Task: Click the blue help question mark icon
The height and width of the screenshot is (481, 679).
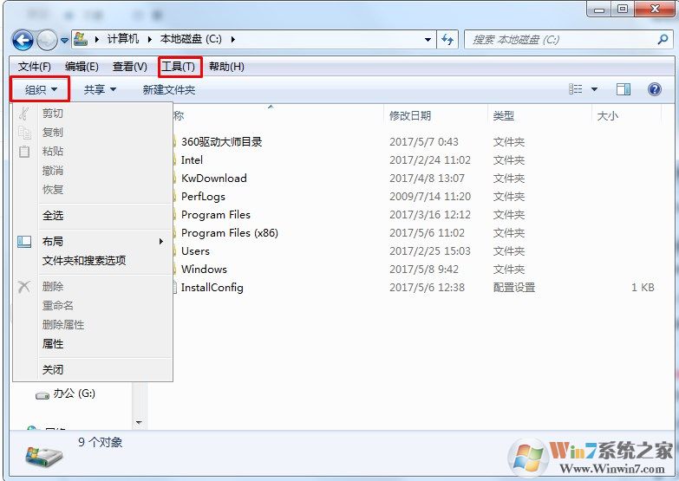Action: [x=655, y=89]
